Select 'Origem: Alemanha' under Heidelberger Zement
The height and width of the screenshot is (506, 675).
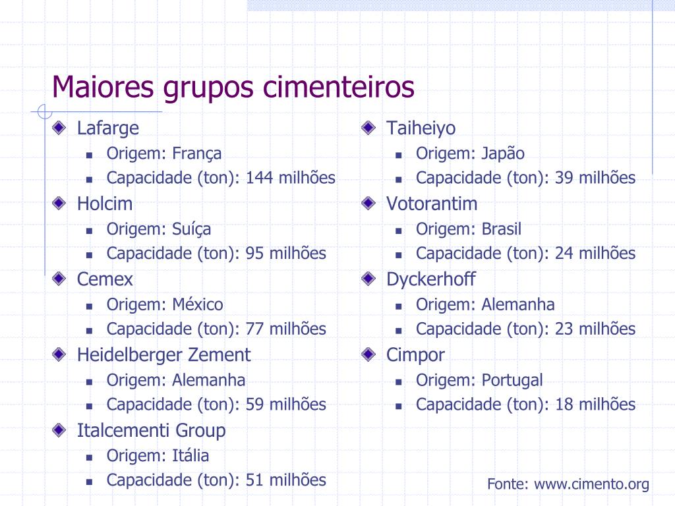click(x=175, y=381)
